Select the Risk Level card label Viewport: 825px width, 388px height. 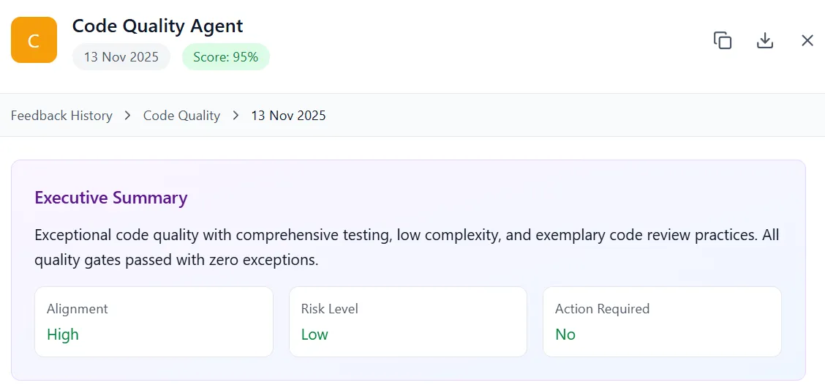pyautogui.click(x=329, y=309)
